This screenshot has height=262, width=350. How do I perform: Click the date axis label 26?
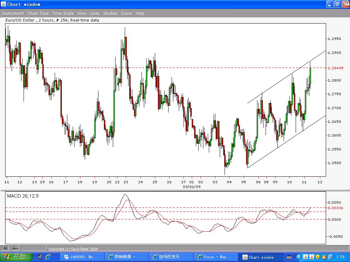(x=169, y=182)
